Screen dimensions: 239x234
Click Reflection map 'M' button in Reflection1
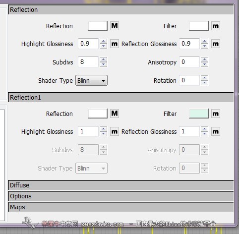[x=115, y=114]
